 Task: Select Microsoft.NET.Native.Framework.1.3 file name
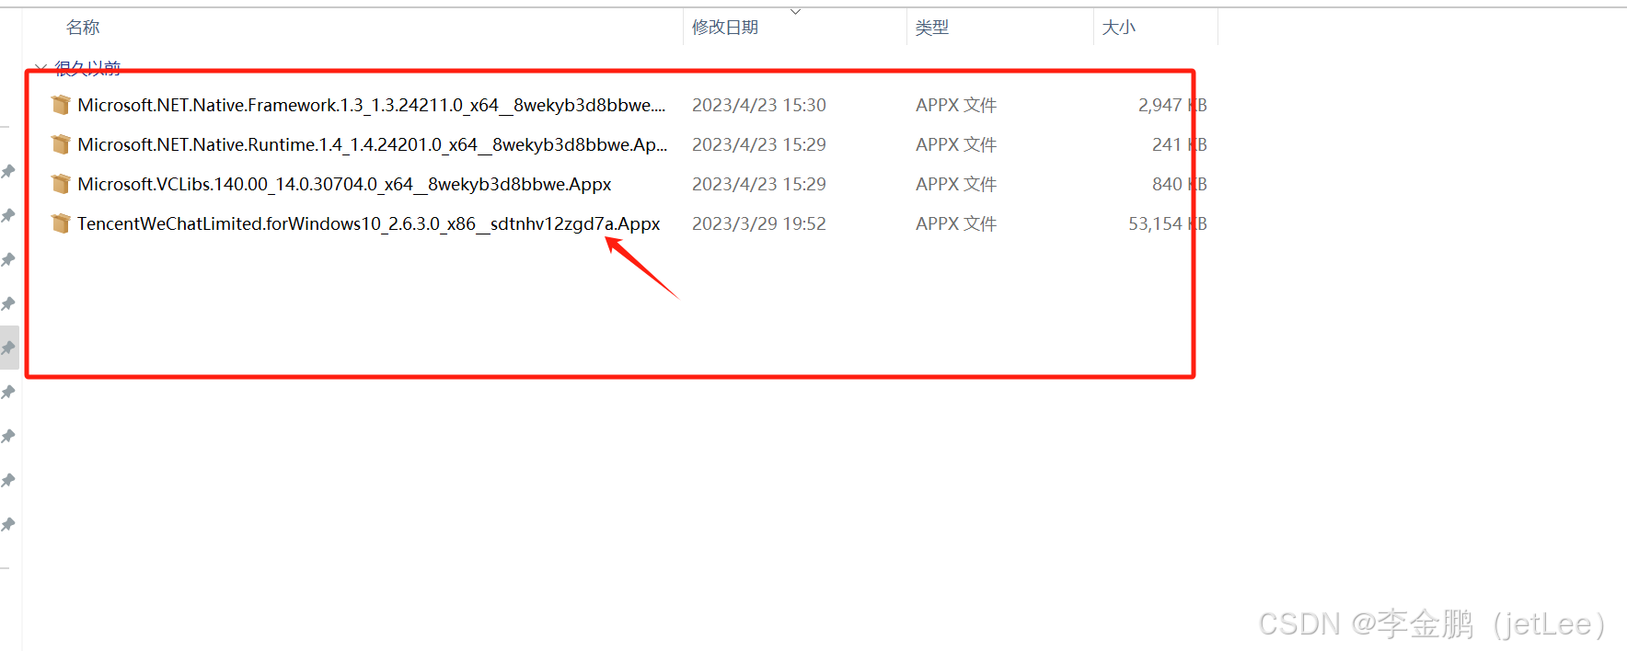(371, 105)
